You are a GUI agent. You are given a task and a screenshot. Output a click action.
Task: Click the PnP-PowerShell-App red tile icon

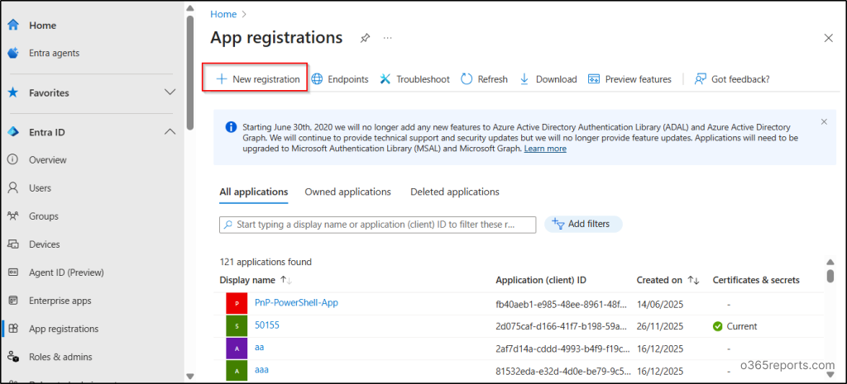(236, 304)
